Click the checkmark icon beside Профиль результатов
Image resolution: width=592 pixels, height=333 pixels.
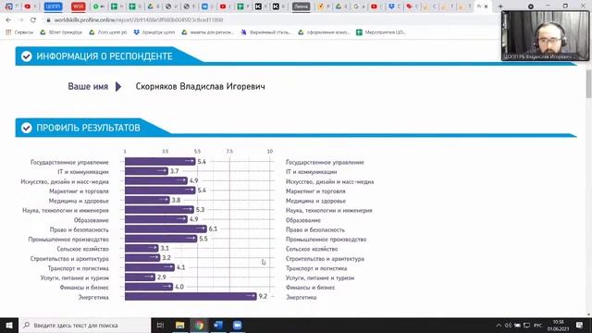point(27,128)
